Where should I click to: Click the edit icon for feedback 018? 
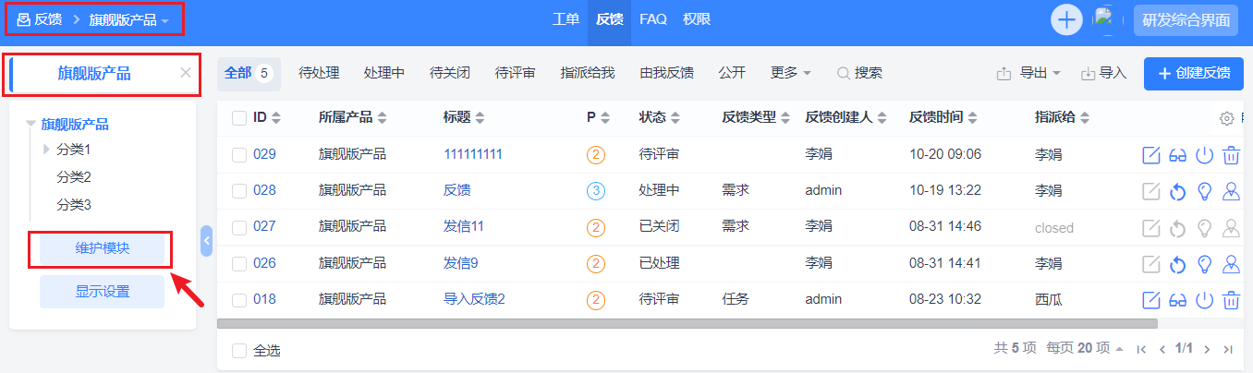point(1151,300)
